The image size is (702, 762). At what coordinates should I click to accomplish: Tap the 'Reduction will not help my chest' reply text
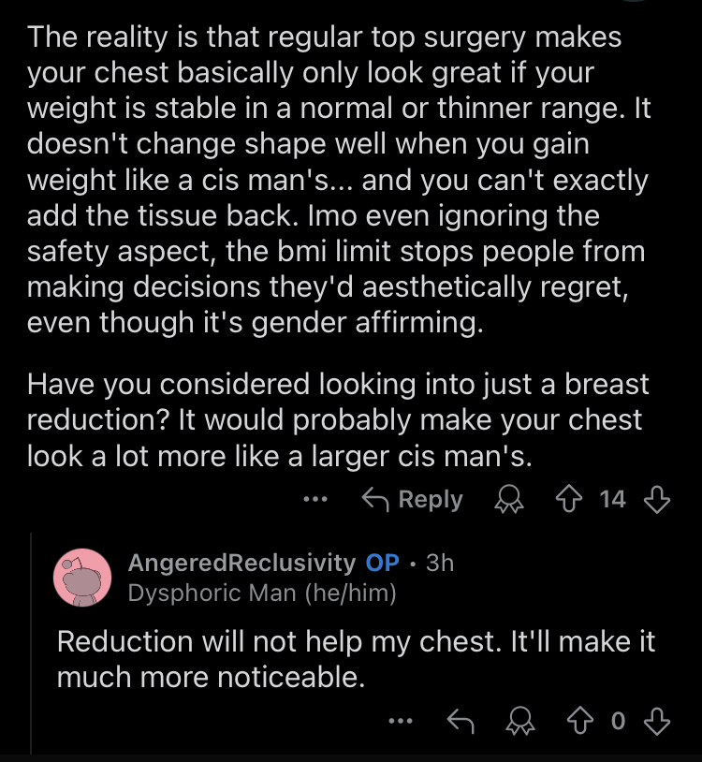click(x=356, y=659)
